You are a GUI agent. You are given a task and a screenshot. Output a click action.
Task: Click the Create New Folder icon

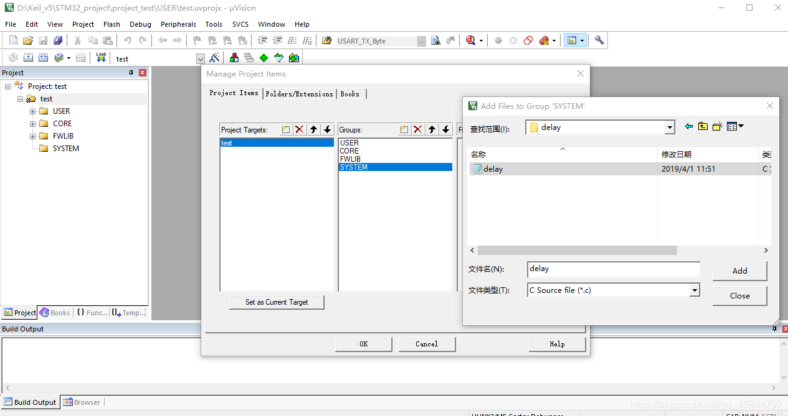tap(717, 126)
